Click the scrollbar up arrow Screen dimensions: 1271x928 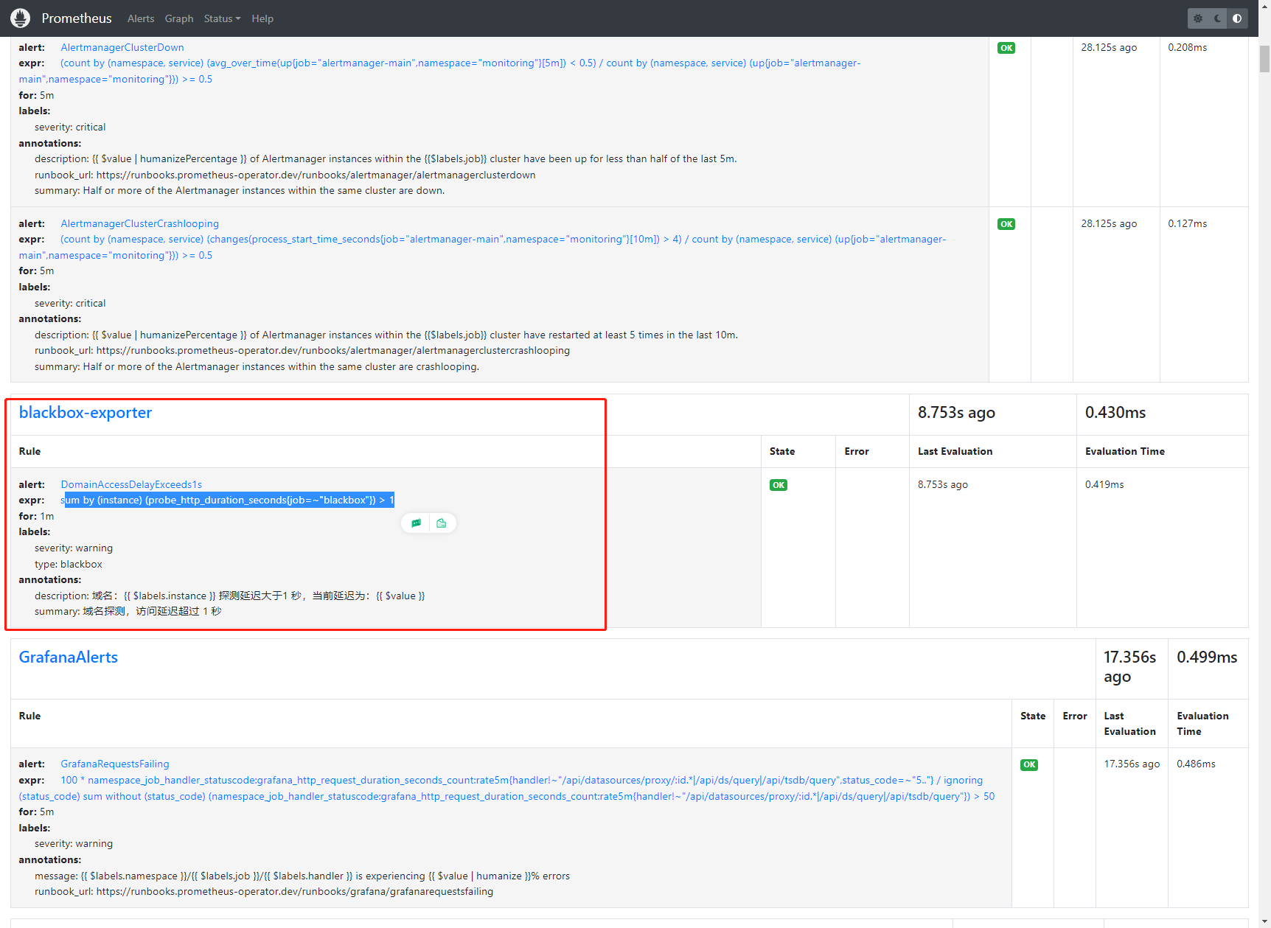[x=1265, y=6]
